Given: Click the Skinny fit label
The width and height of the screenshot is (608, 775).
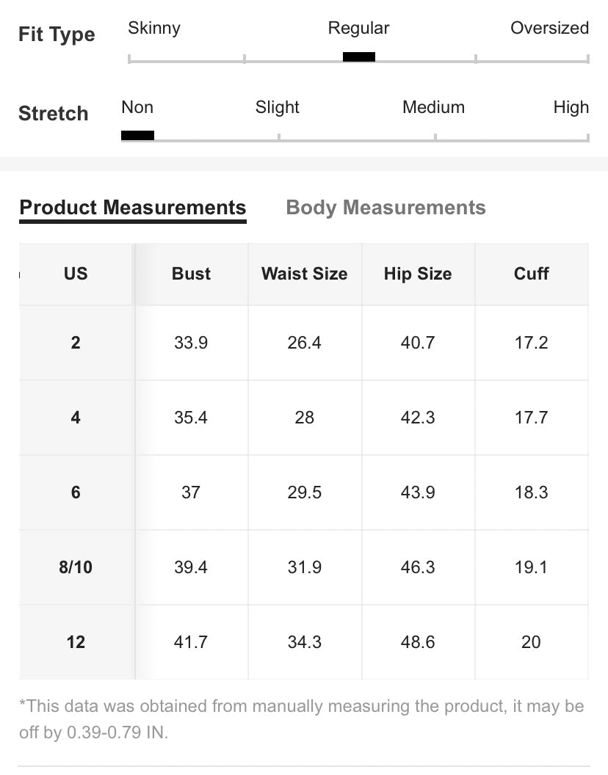Looking at the screenshot, I should click(154, 29).
